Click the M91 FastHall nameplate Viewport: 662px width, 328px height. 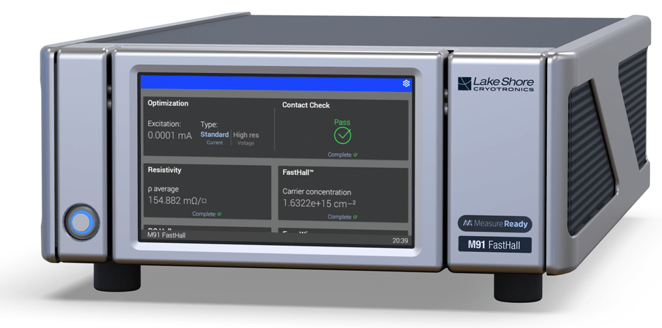[x=495, y=244]
